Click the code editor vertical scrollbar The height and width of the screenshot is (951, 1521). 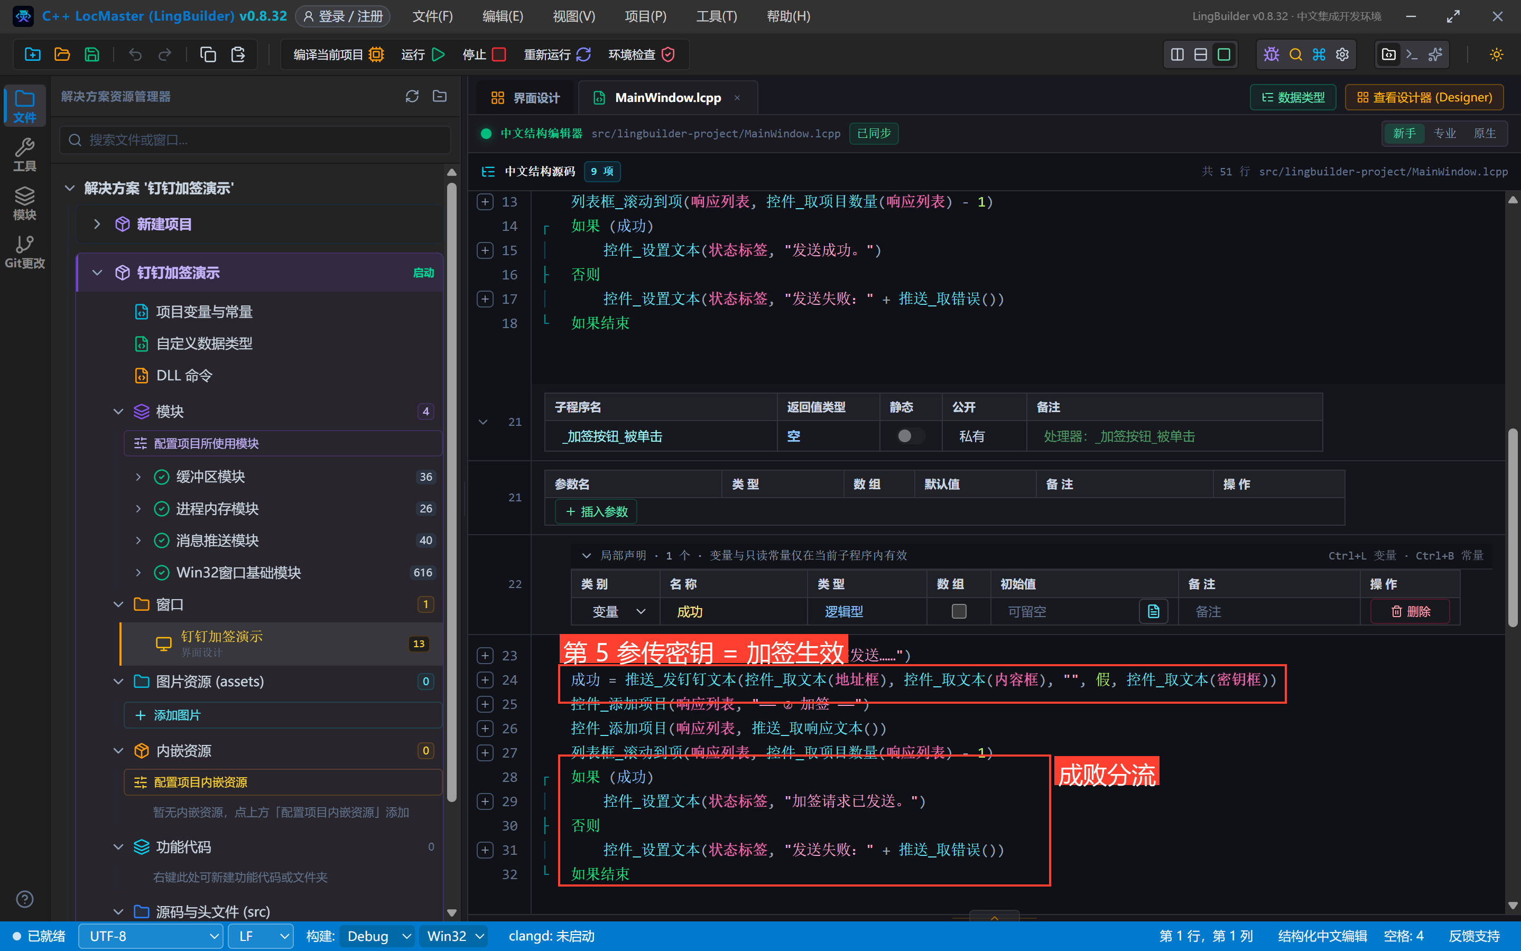[1513, 527]
